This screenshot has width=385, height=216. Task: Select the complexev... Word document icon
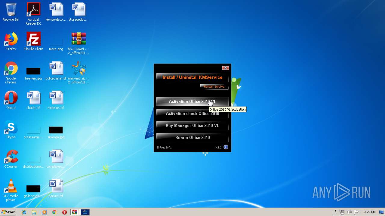click(x=56, y=159)
